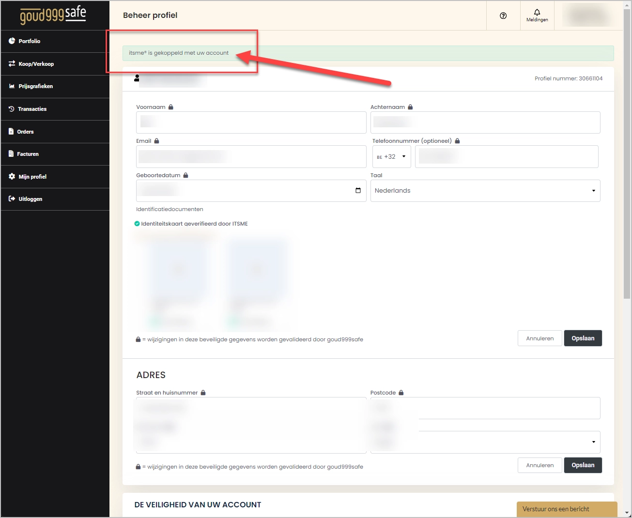
Task: Click the text 'Profiel nummer: 30661104'
Action: (x=569, y=78)
